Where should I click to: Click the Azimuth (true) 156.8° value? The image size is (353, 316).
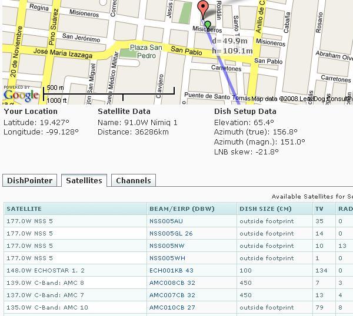pyautogui.click(x=256, y=132)
